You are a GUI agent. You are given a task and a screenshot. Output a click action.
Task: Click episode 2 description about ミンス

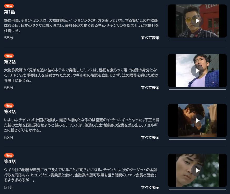coord(81,75)
